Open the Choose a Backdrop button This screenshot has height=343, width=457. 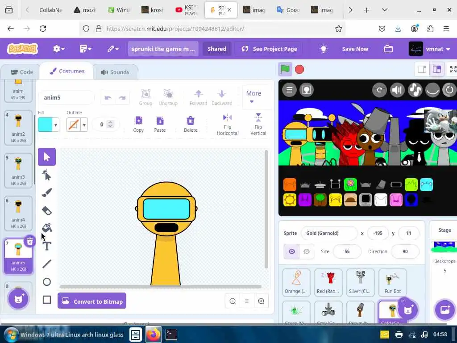[445, 310]
